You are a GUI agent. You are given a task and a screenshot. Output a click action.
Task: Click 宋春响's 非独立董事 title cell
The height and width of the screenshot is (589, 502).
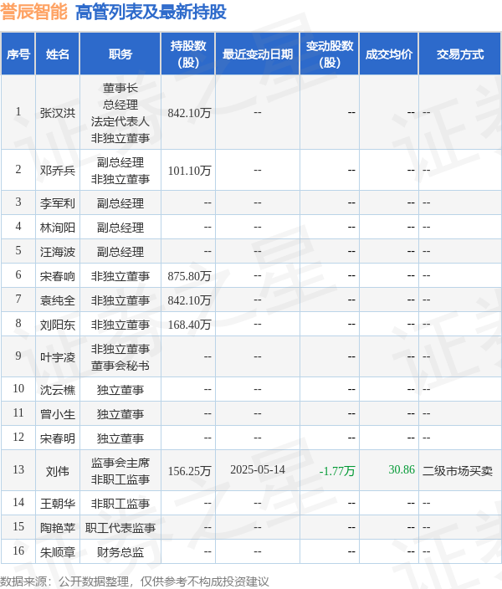tap(120, 276)
